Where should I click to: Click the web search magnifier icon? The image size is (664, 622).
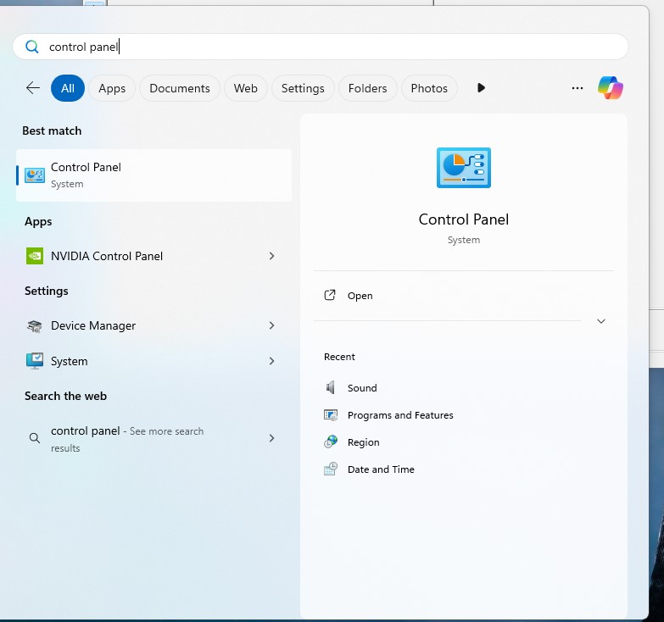click(35, 438)
